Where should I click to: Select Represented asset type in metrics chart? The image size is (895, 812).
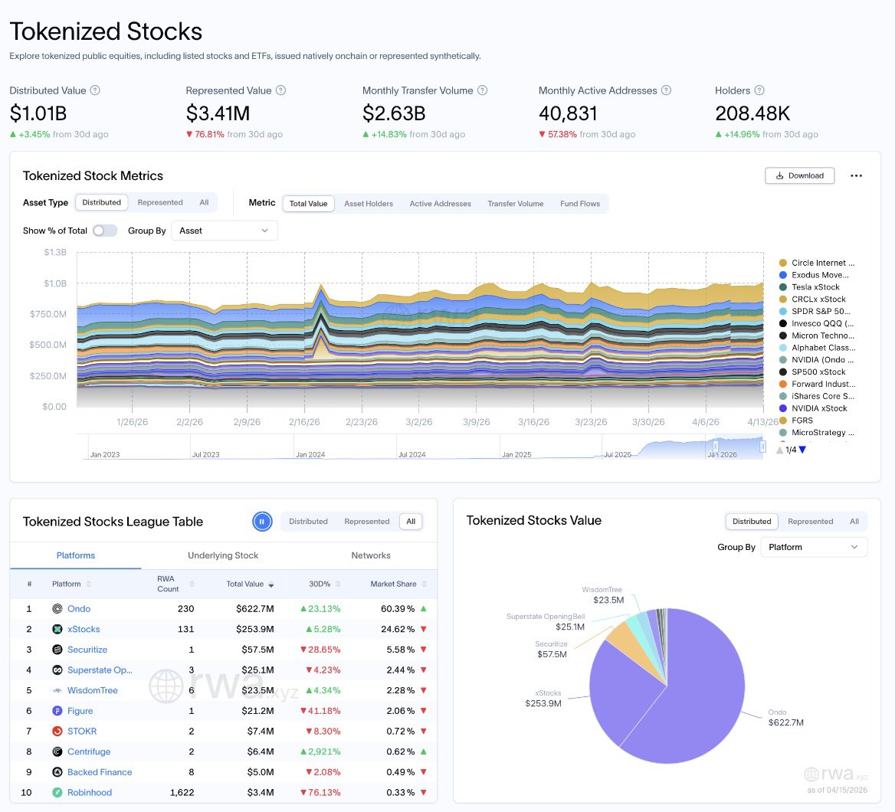pyautogui.click(x=160, y=202)
